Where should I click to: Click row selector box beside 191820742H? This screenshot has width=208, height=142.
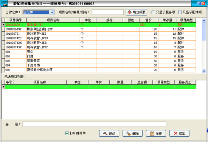click(x=3, y=43)
